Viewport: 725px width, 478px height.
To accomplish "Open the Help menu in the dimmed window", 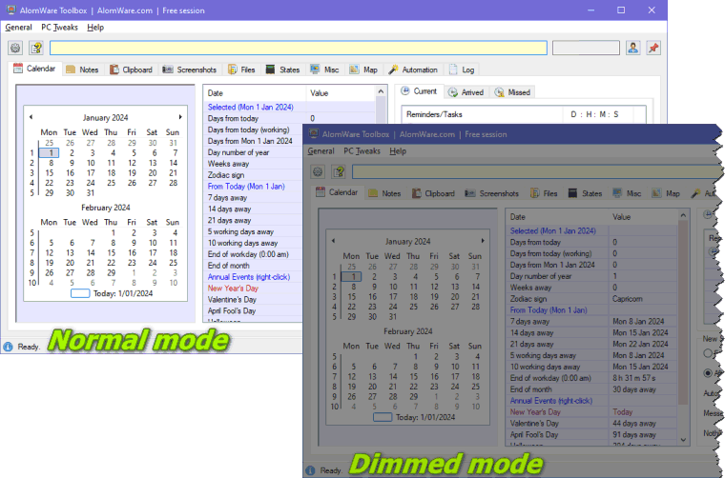I will click(x=398, y=151).
